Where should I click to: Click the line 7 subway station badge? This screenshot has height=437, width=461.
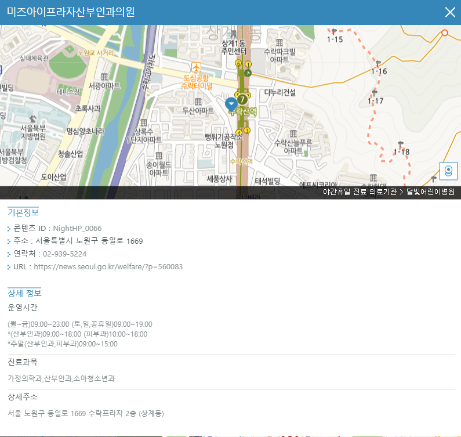pyautogui.click(x=242, y=99)
